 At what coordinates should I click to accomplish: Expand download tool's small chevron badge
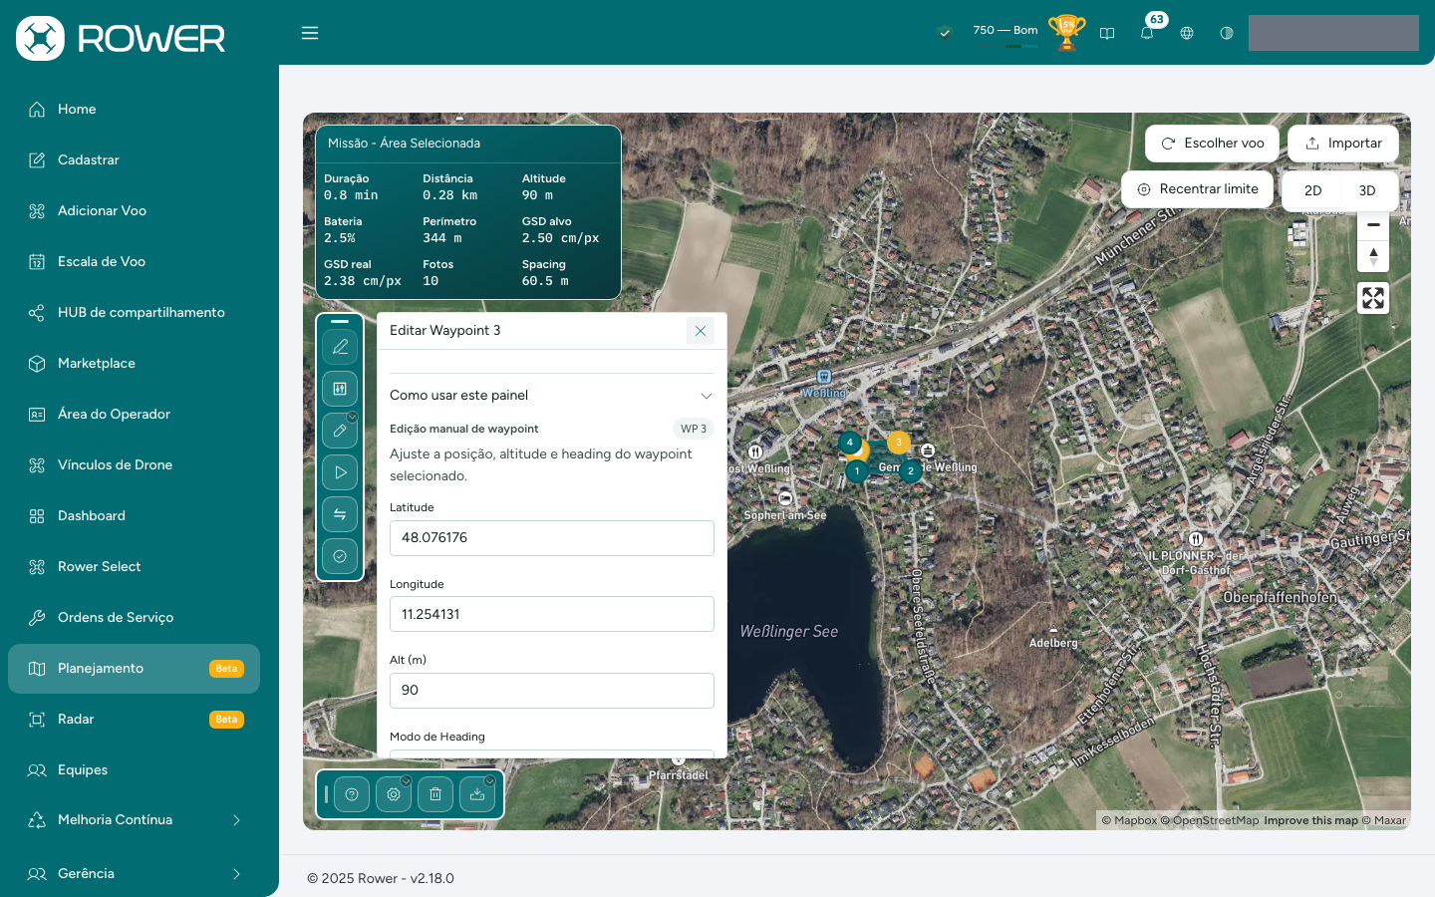click(489, 781)
